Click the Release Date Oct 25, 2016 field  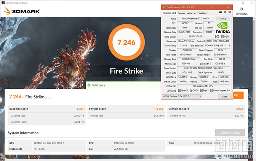(x=184, y=32)
